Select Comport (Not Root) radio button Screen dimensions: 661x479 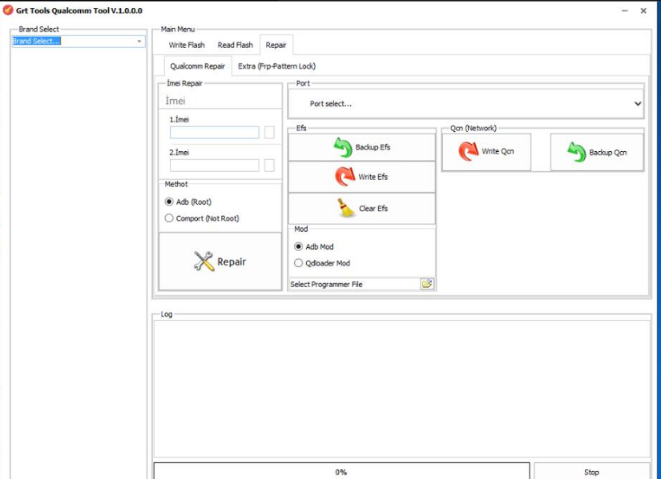(x=169, y=218)
